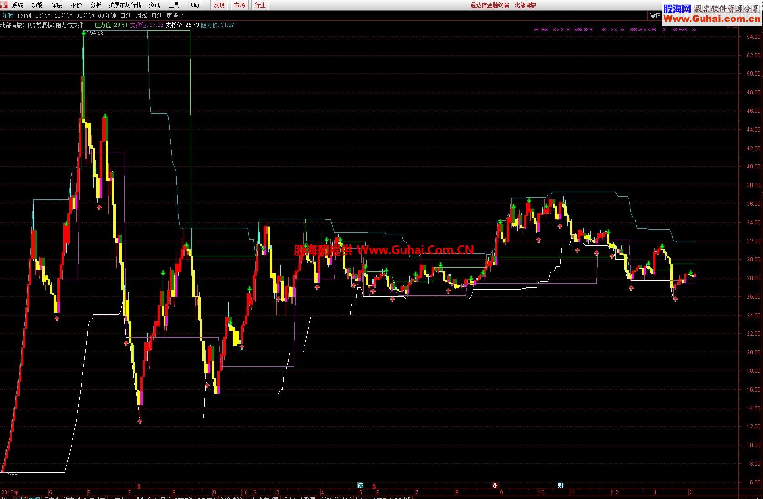Click the 财 financial report marker
Image resolution: width=763 pixels, height=499 pixels.
(561, 485)
